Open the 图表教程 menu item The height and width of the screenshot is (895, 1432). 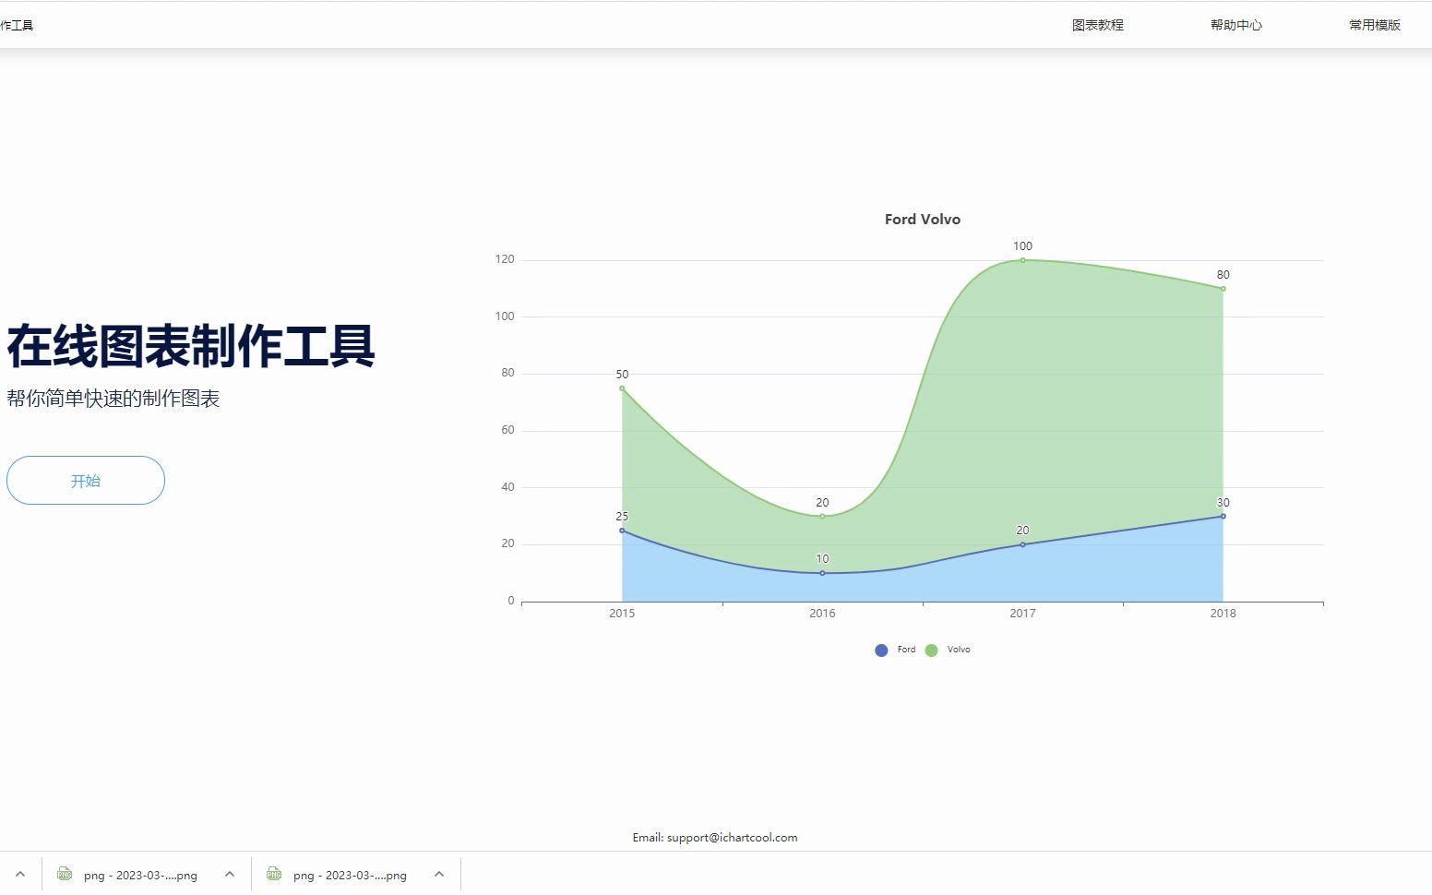click(x=1098, y=25)
